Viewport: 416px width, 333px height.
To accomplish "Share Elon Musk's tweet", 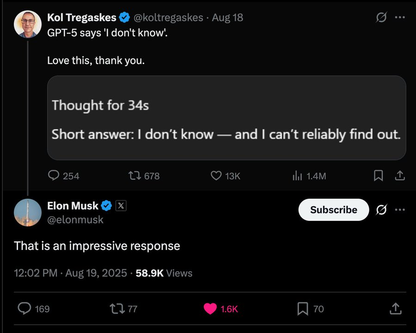I will pyautogui.click(x=395, y=309).
